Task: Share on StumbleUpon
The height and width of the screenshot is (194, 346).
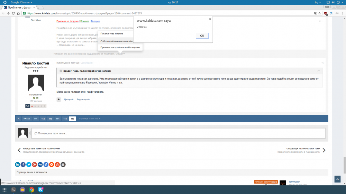Action: 57,164
